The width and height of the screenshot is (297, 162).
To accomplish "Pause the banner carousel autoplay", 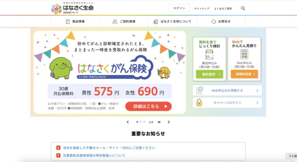I will [159, 122].
